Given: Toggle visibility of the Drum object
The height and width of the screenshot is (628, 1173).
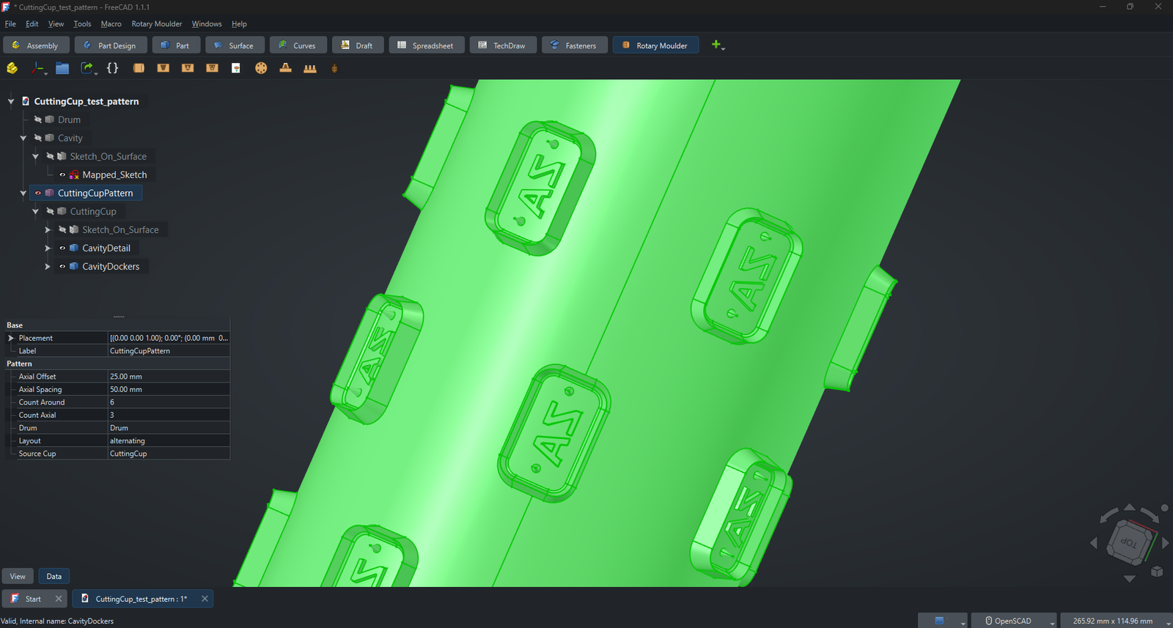Looking at the screenshot, I should pyautogui.click(x=37, y=119).
